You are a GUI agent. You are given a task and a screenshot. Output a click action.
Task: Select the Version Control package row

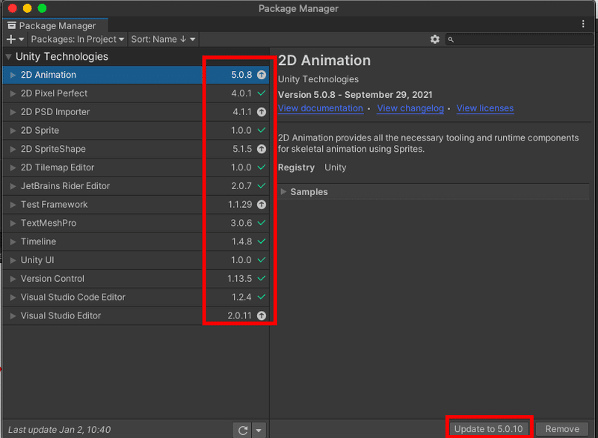click(x=135, y=279)
